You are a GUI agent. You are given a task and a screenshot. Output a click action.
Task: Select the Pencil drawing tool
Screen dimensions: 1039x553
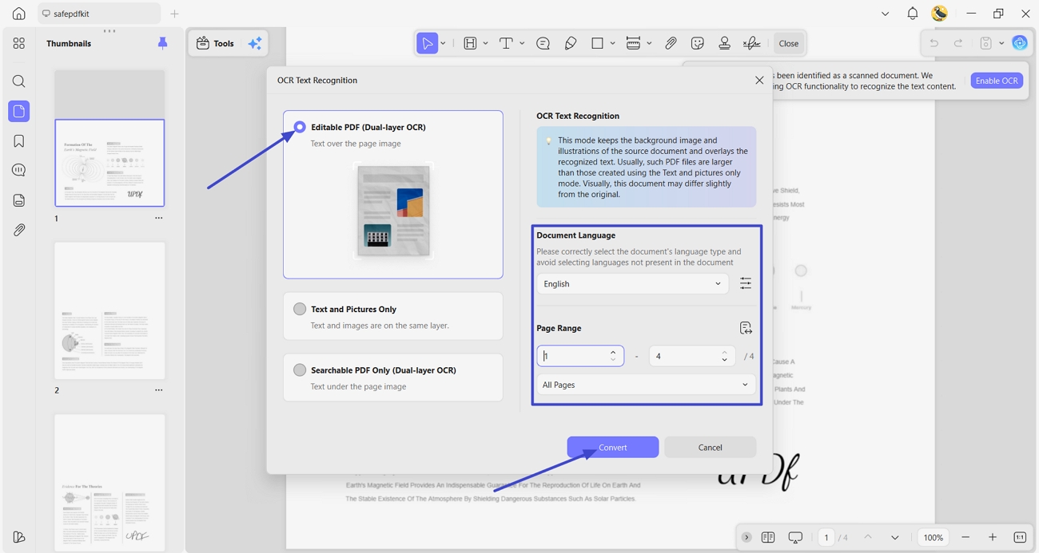click(571, 43)
